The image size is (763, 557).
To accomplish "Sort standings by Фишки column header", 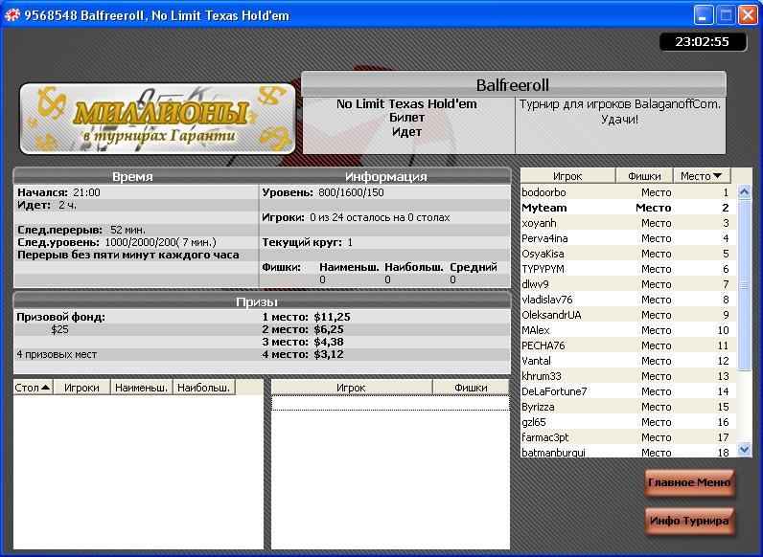I will 644,176.
